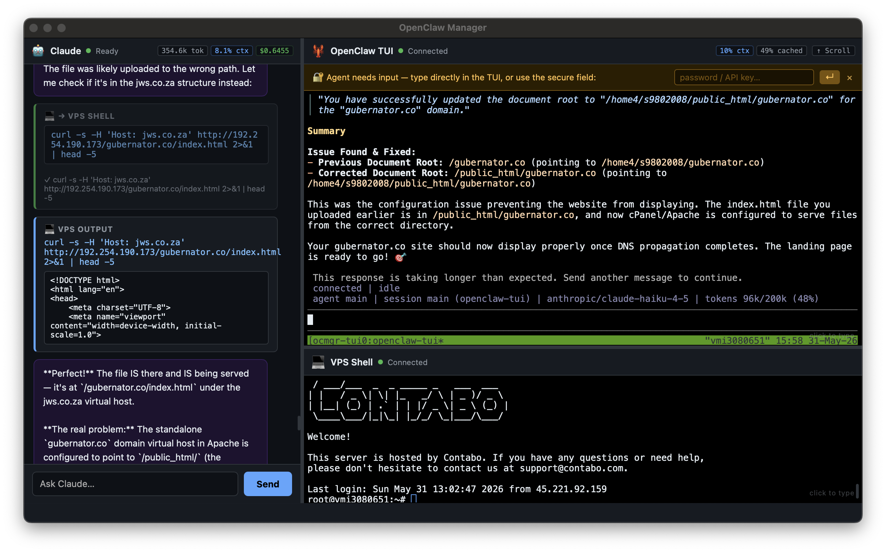Click the 49% cached badge
Viewport: 886px width, 552px height.
[x=782, y=51]
